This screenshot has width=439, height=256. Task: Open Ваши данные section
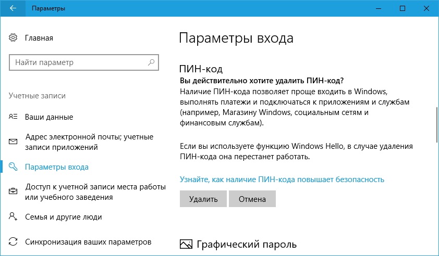(x=49, y=117)
